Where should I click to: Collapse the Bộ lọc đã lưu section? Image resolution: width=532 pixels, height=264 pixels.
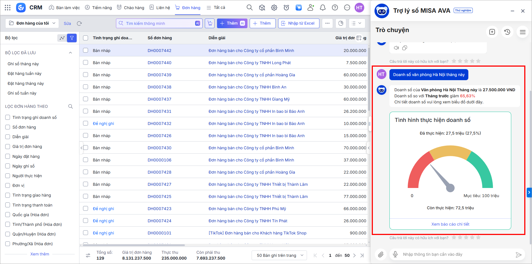click(70, 53)
